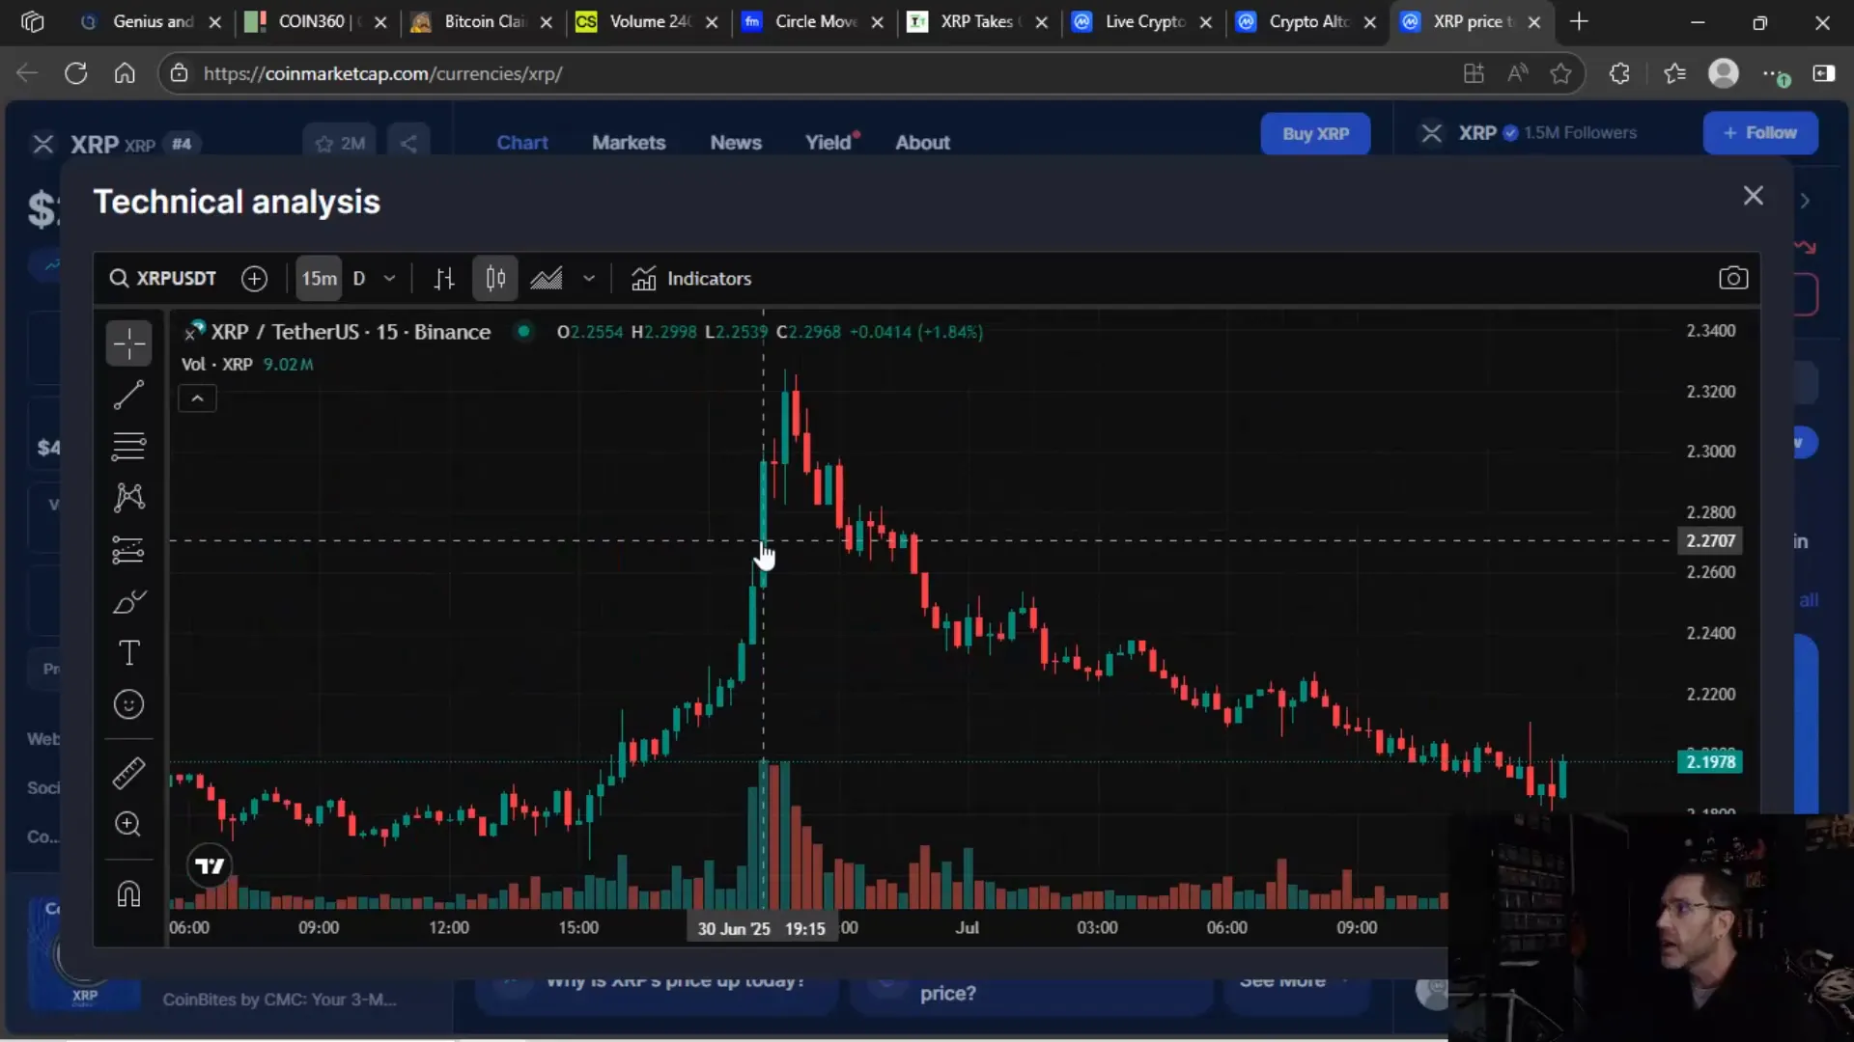Open the favorites list
1854x1042 pixels.
[1675, 73]
